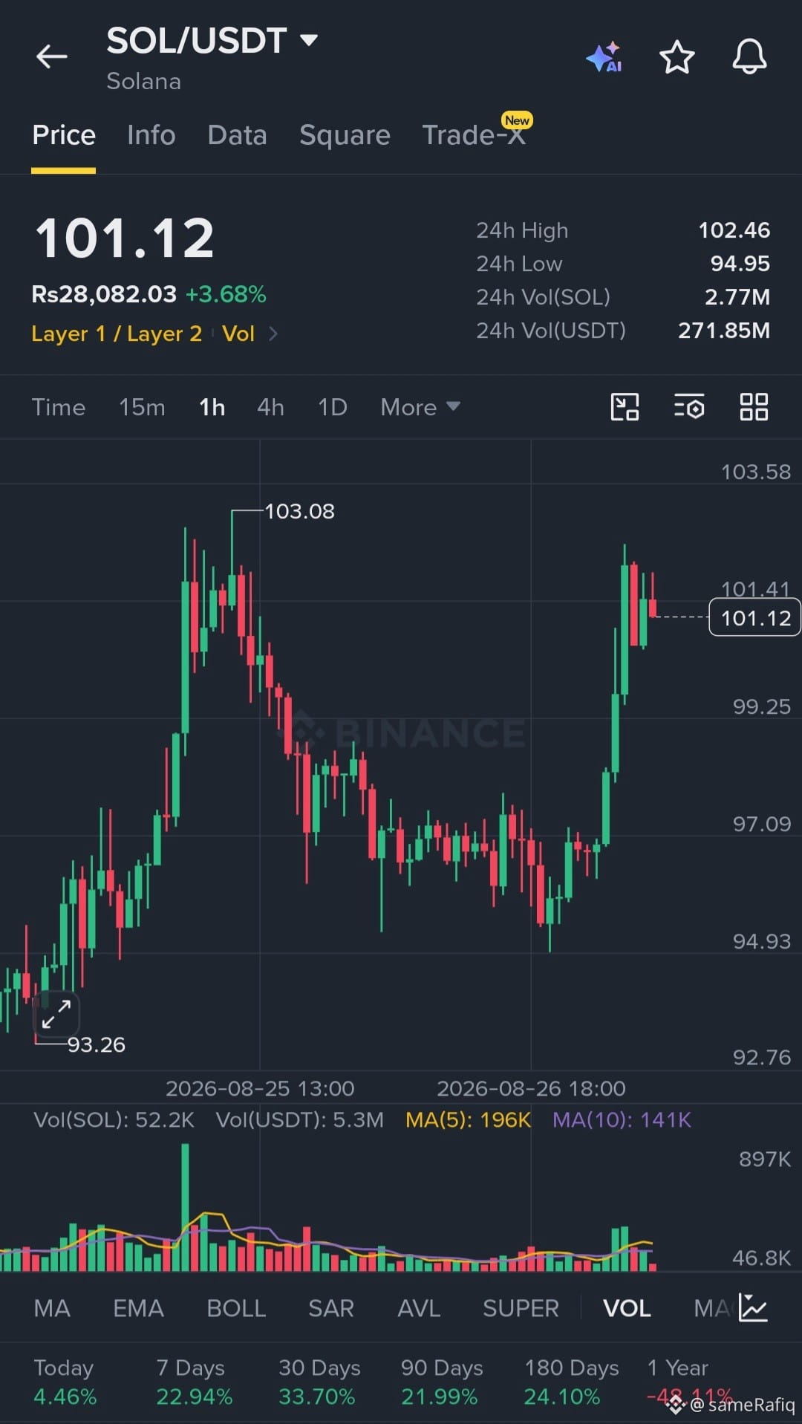Switch to the Price tab
802x1424 pixels.
64,135
